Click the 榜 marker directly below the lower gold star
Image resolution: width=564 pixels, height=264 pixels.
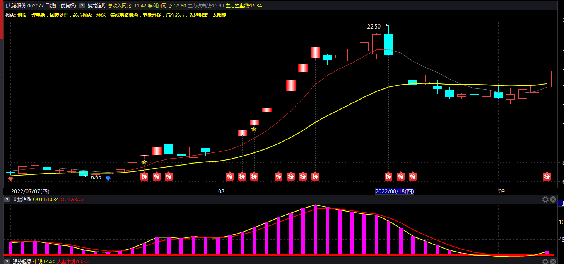pos(144,176)
